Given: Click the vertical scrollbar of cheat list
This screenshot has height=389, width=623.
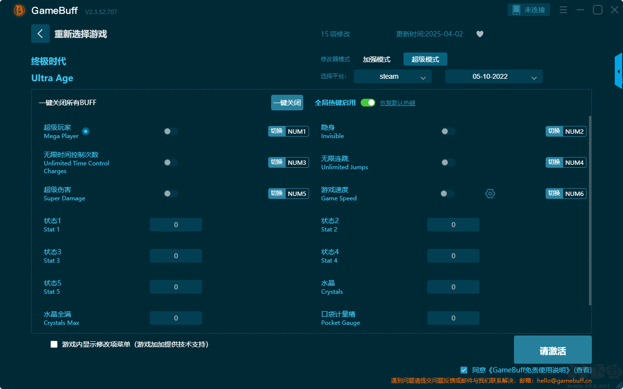Looking at the screenshot, I should point(590,211).
